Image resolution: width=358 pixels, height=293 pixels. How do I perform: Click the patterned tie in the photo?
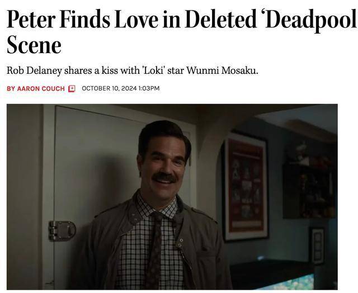pos(154,251)
